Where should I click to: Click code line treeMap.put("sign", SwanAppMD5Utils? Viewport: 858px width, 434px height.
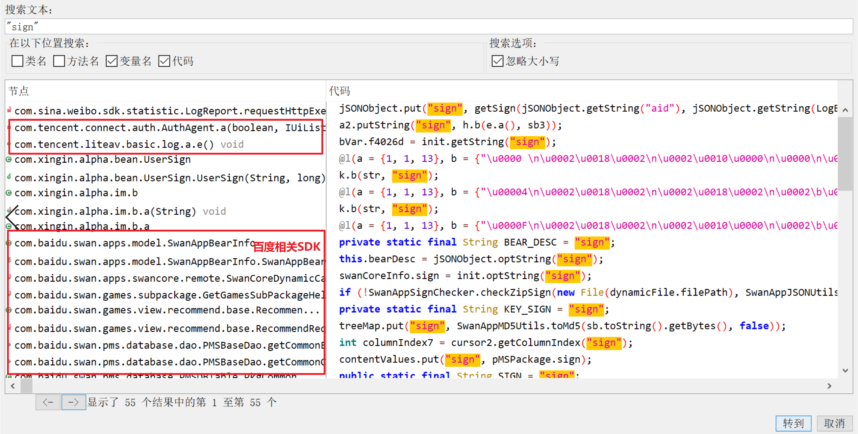click(x=562, y=326)
